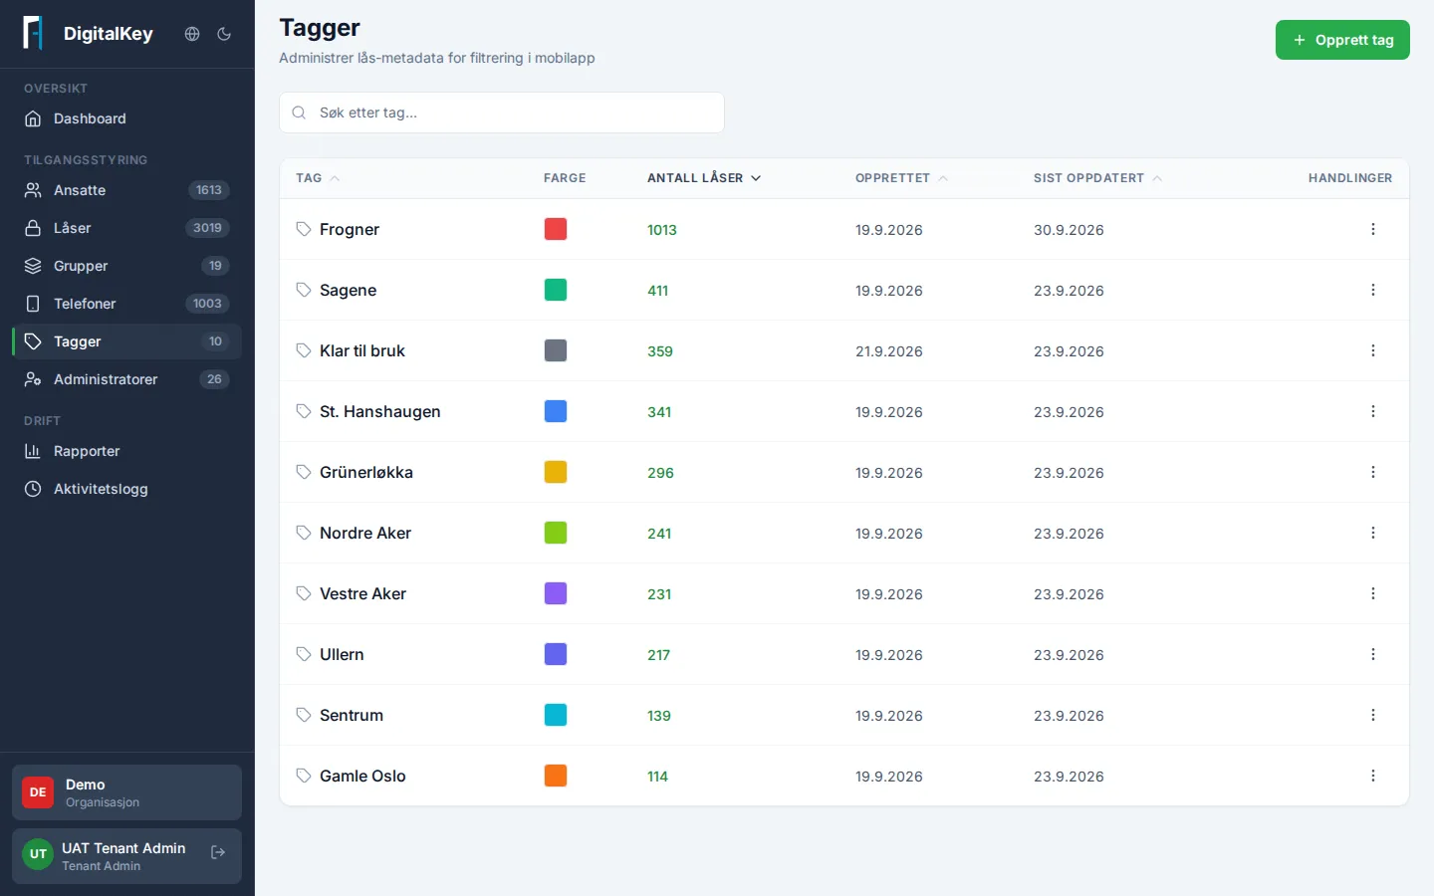Open actions menu for Sagene row

pos(1373,290)
